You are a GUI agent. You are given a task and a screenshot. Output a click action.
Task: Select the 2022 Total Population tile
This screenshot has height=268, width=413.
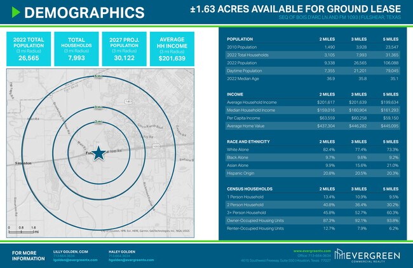click(x=27, y=49)
